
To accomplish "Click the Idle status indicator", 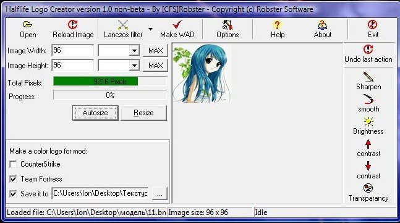I will coord(261,212).
